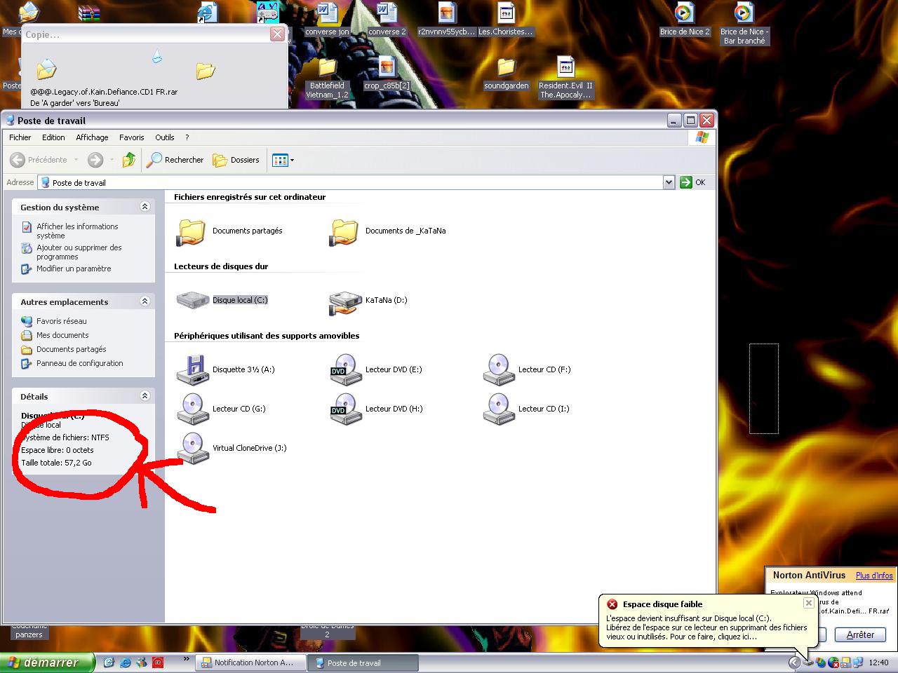The width and height of the screenshot is (898, 673).
Task: Collapse the Gestion du système panel
Action: 145,207
